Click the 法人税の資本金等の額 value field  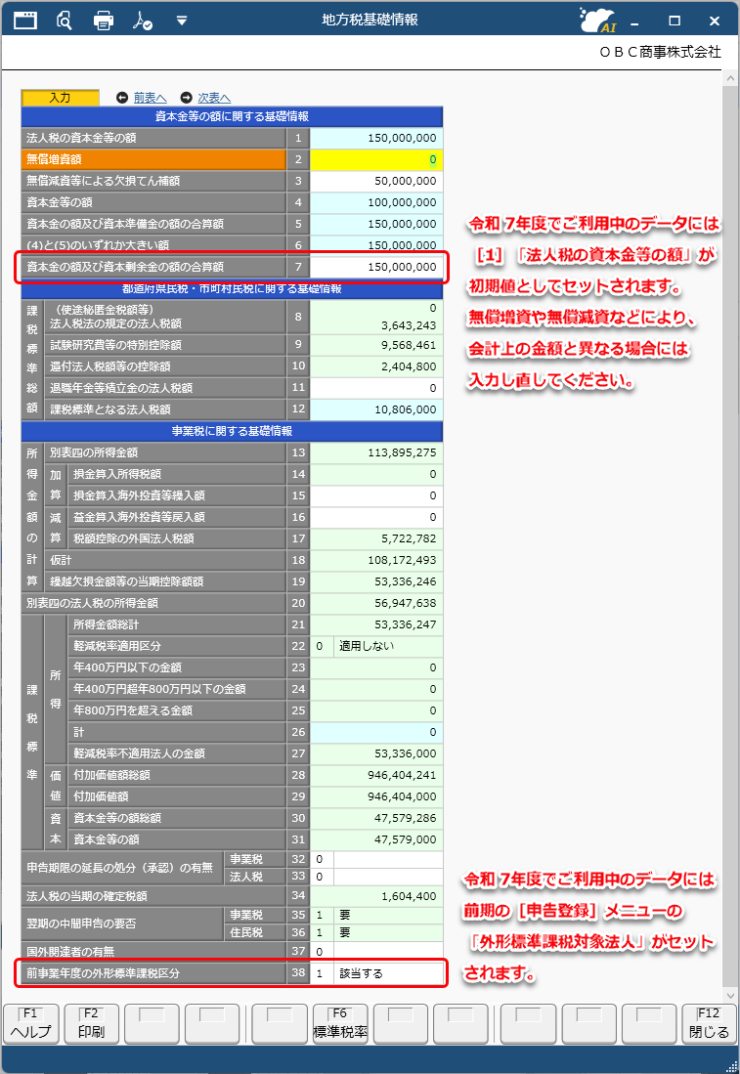click(376, 138)
